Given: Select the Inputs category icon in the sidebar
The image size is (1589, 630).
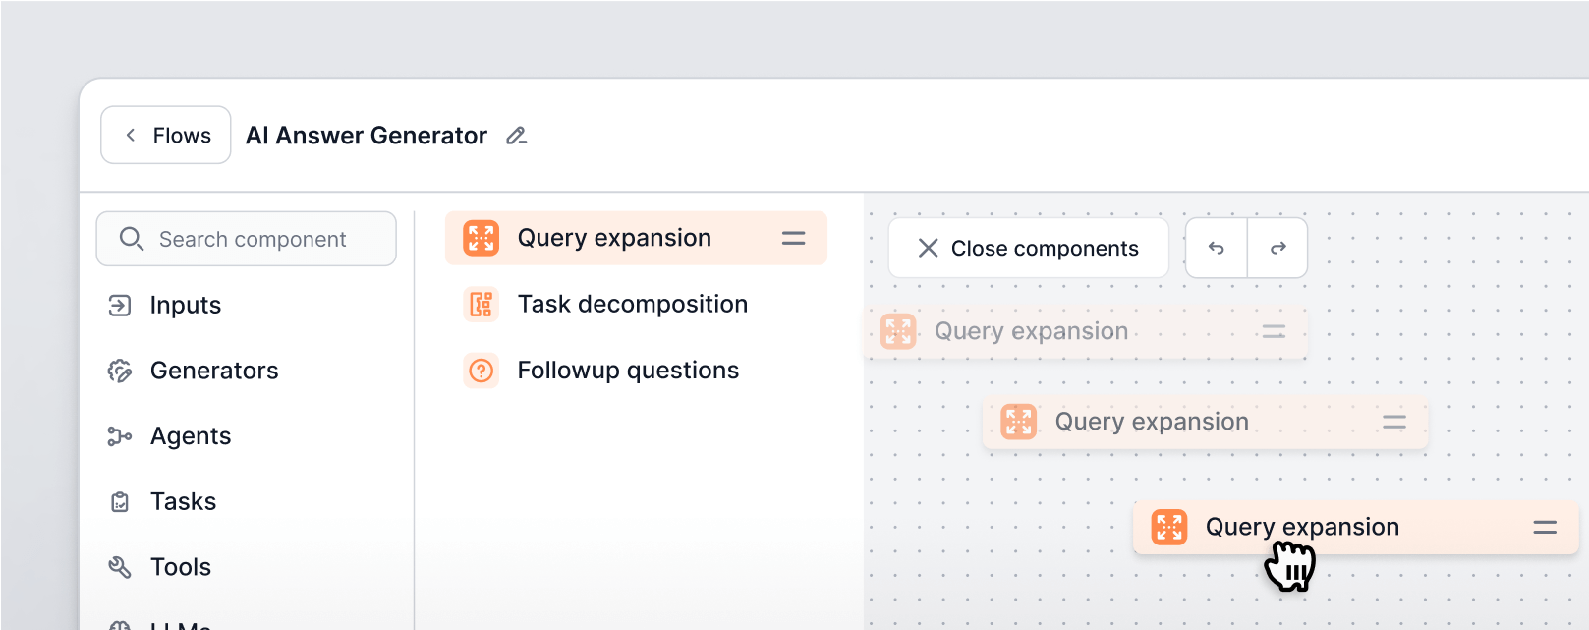Looking at the screenshot, I should tap(119, 305).
